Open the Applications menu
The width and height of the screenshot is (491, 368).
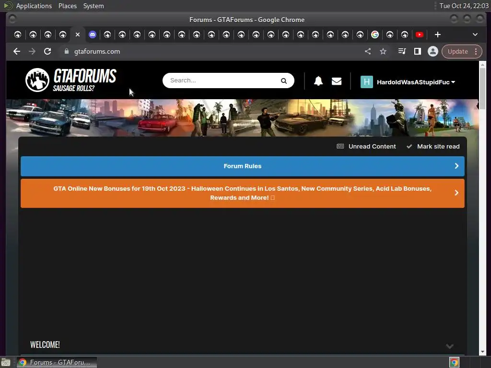(34, 6)
